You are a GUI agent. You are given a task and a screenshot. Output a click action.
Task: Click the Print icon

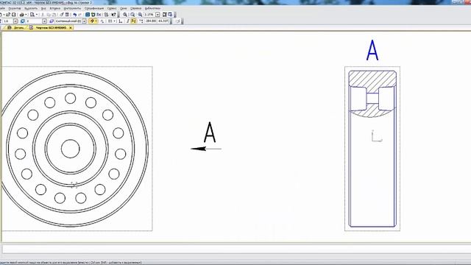click(x=21, y=15)
